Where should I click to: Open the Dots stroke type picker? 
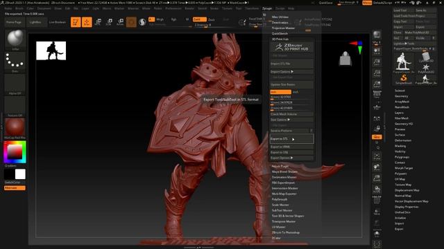click(15, 61)
